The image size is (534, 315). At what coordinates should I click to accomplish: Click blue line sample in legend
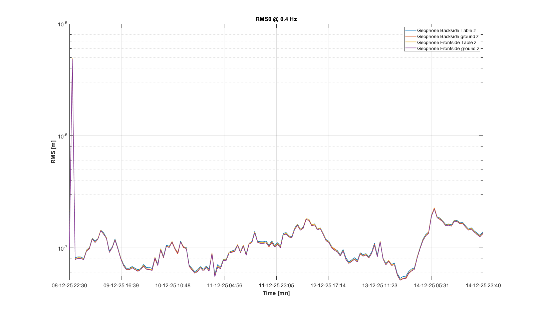[x=411, y=30]
